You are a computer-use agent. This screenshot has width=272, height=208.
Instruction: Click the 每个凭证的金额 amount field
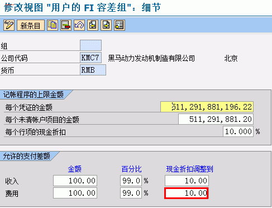click(x=207, y=107)
